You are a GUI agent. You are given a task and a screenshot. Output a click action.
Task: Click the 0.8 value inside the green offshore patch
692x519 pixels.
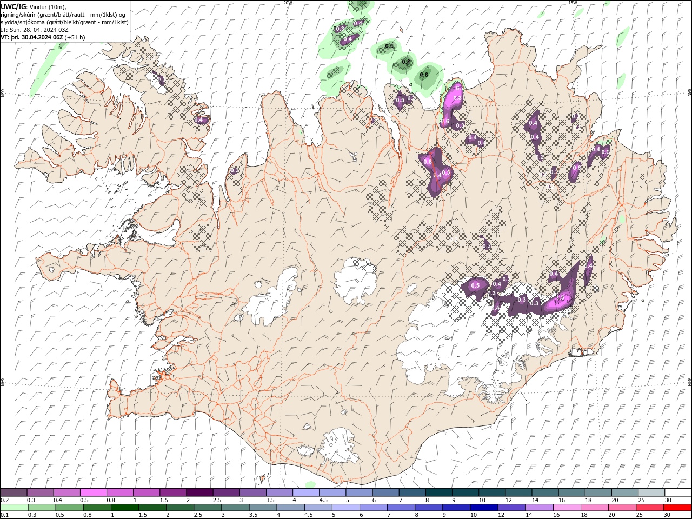pos(406,62)
